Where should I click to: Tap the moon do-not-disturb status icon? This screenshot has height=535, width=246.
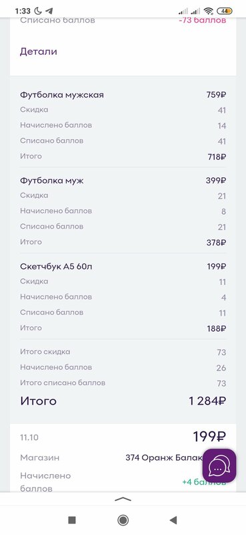[38, 11]
